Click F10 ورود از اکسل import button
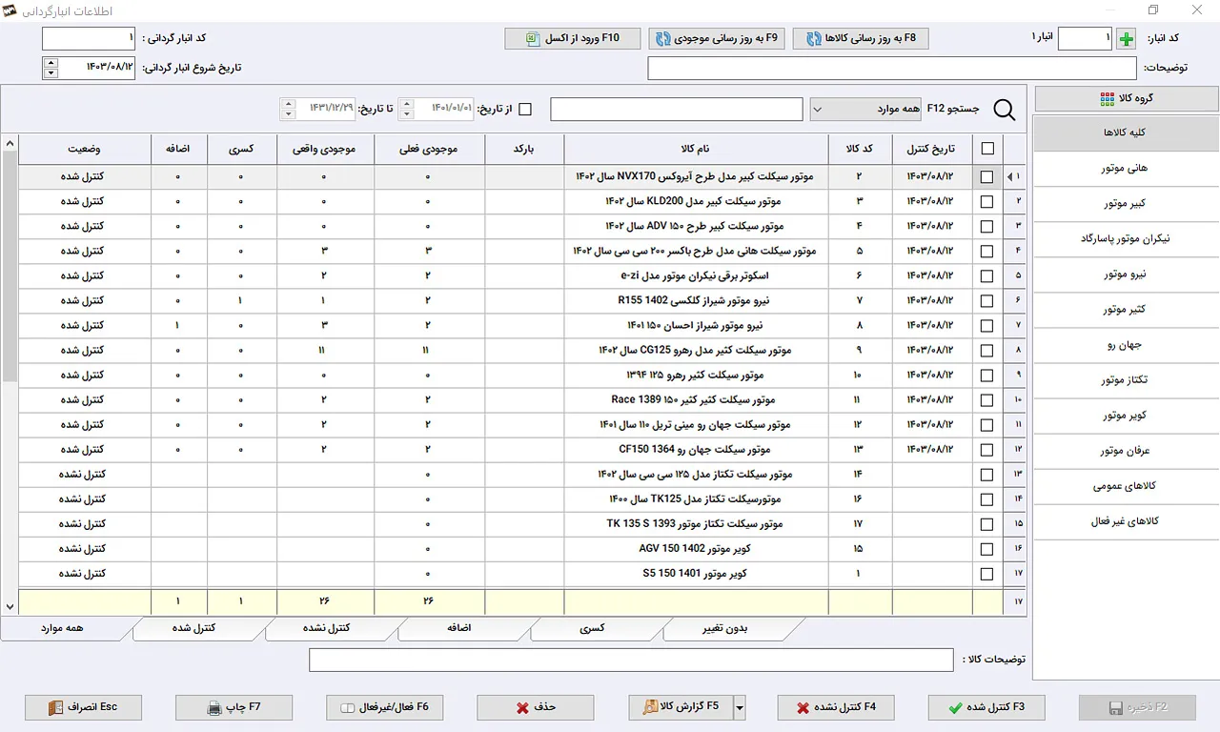 pyautogui.click(x=573, y=38)
